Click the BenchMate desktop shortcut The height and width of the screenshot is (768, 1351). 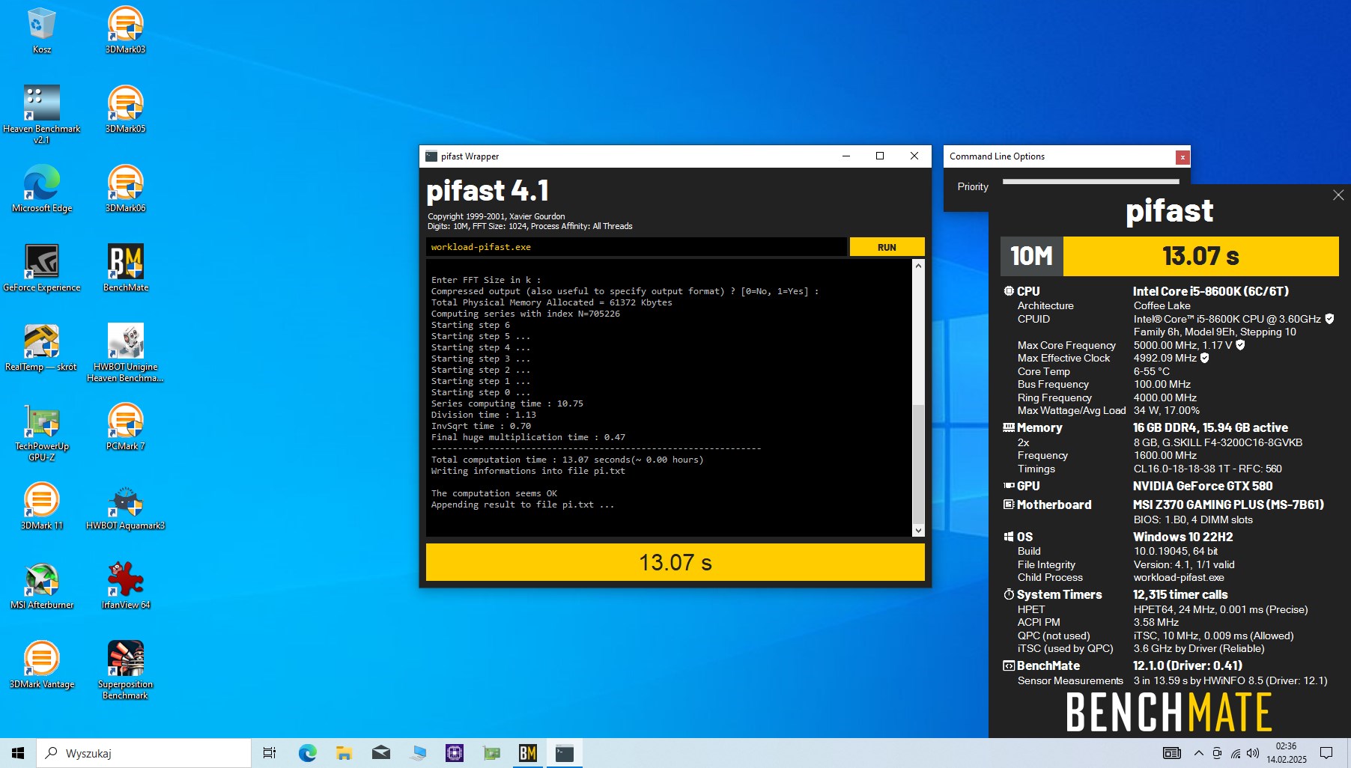(x=125, y=269)
